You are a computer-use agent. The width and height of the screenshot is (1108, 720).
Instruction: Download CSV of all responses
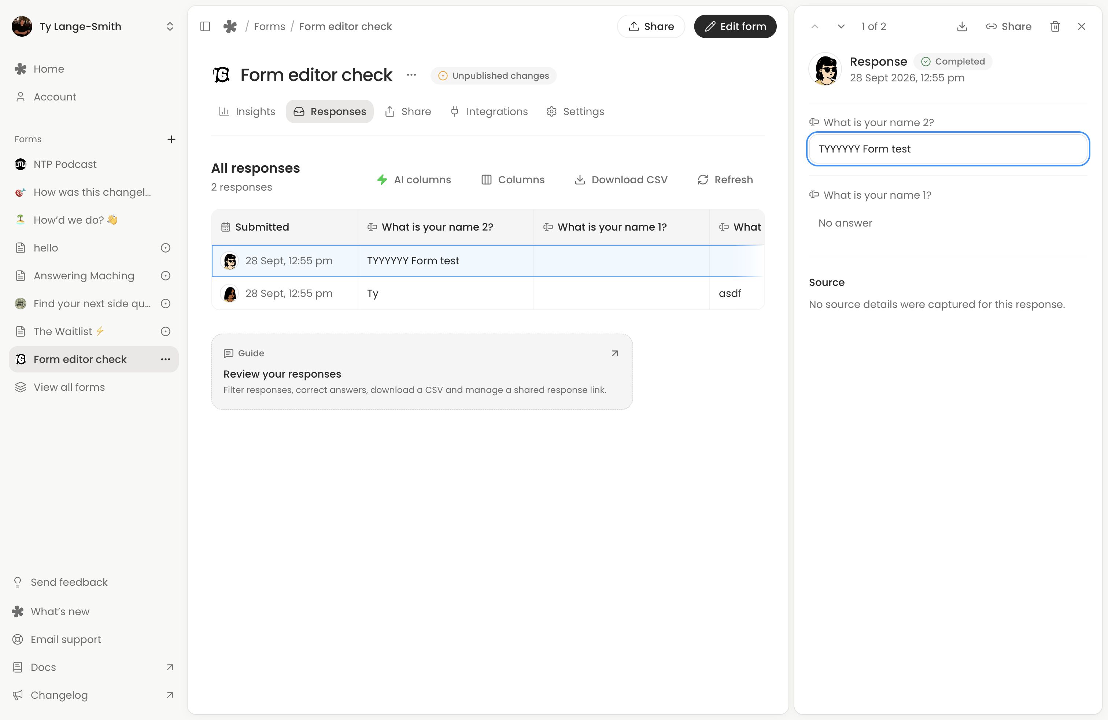621,180
